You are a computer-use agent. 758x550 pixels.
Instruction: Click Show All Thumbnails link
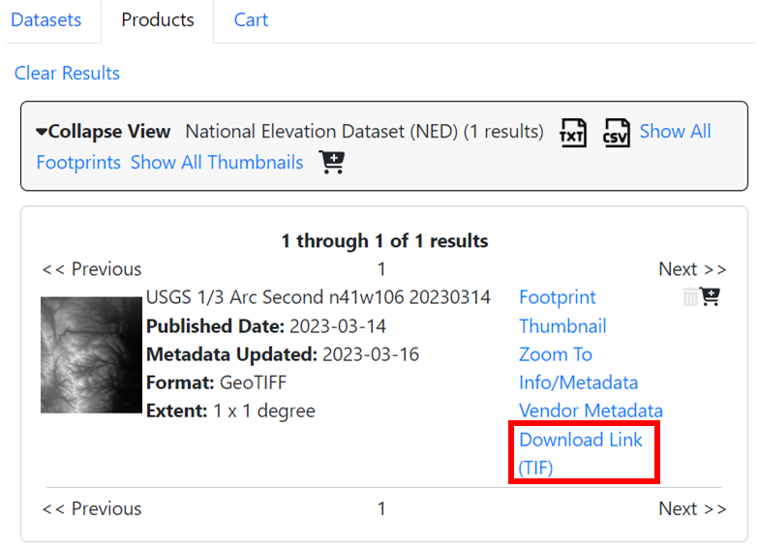[x=217, y=163]
